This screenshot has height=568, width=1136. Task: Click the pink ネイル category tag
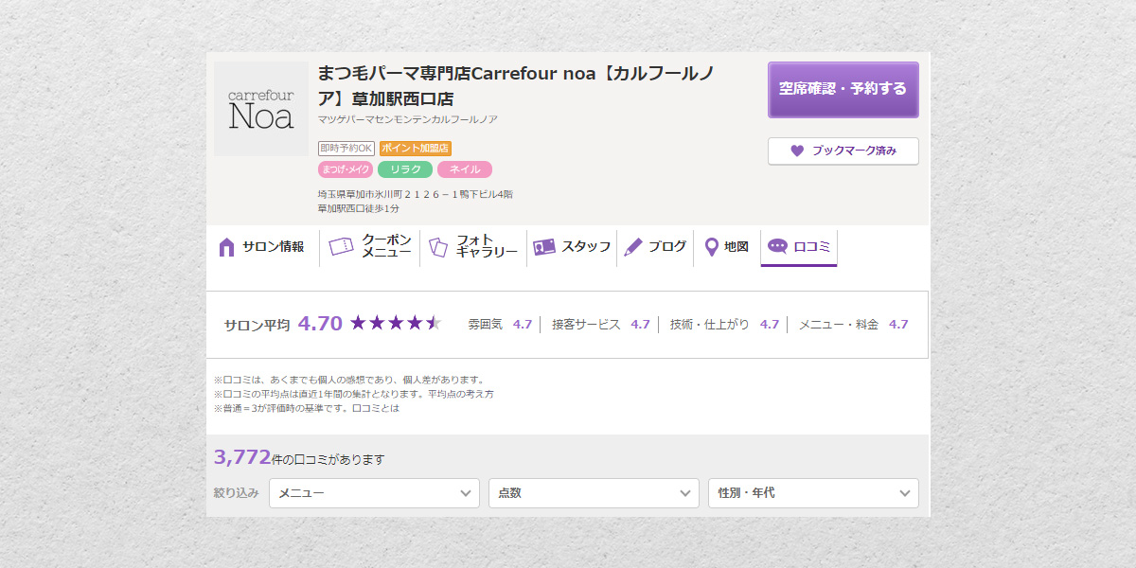coord(465,169)
